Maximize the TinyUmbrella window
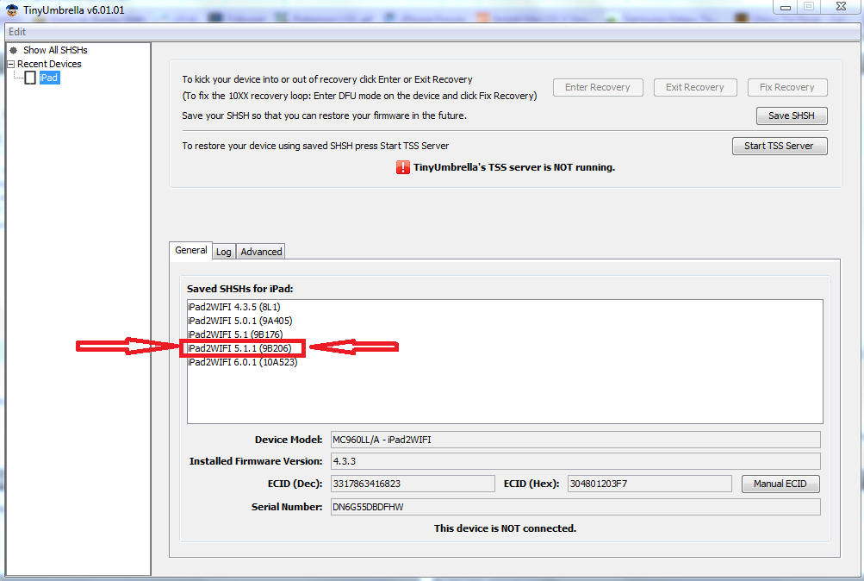Screen dimensions: 864x581 809,7
